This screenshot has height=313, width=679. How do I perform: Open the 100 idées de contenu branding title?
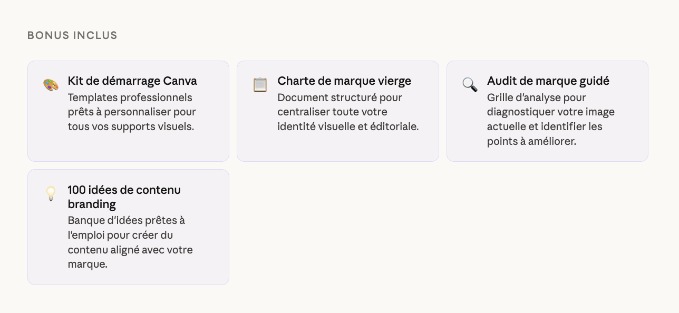click(124, 190)
